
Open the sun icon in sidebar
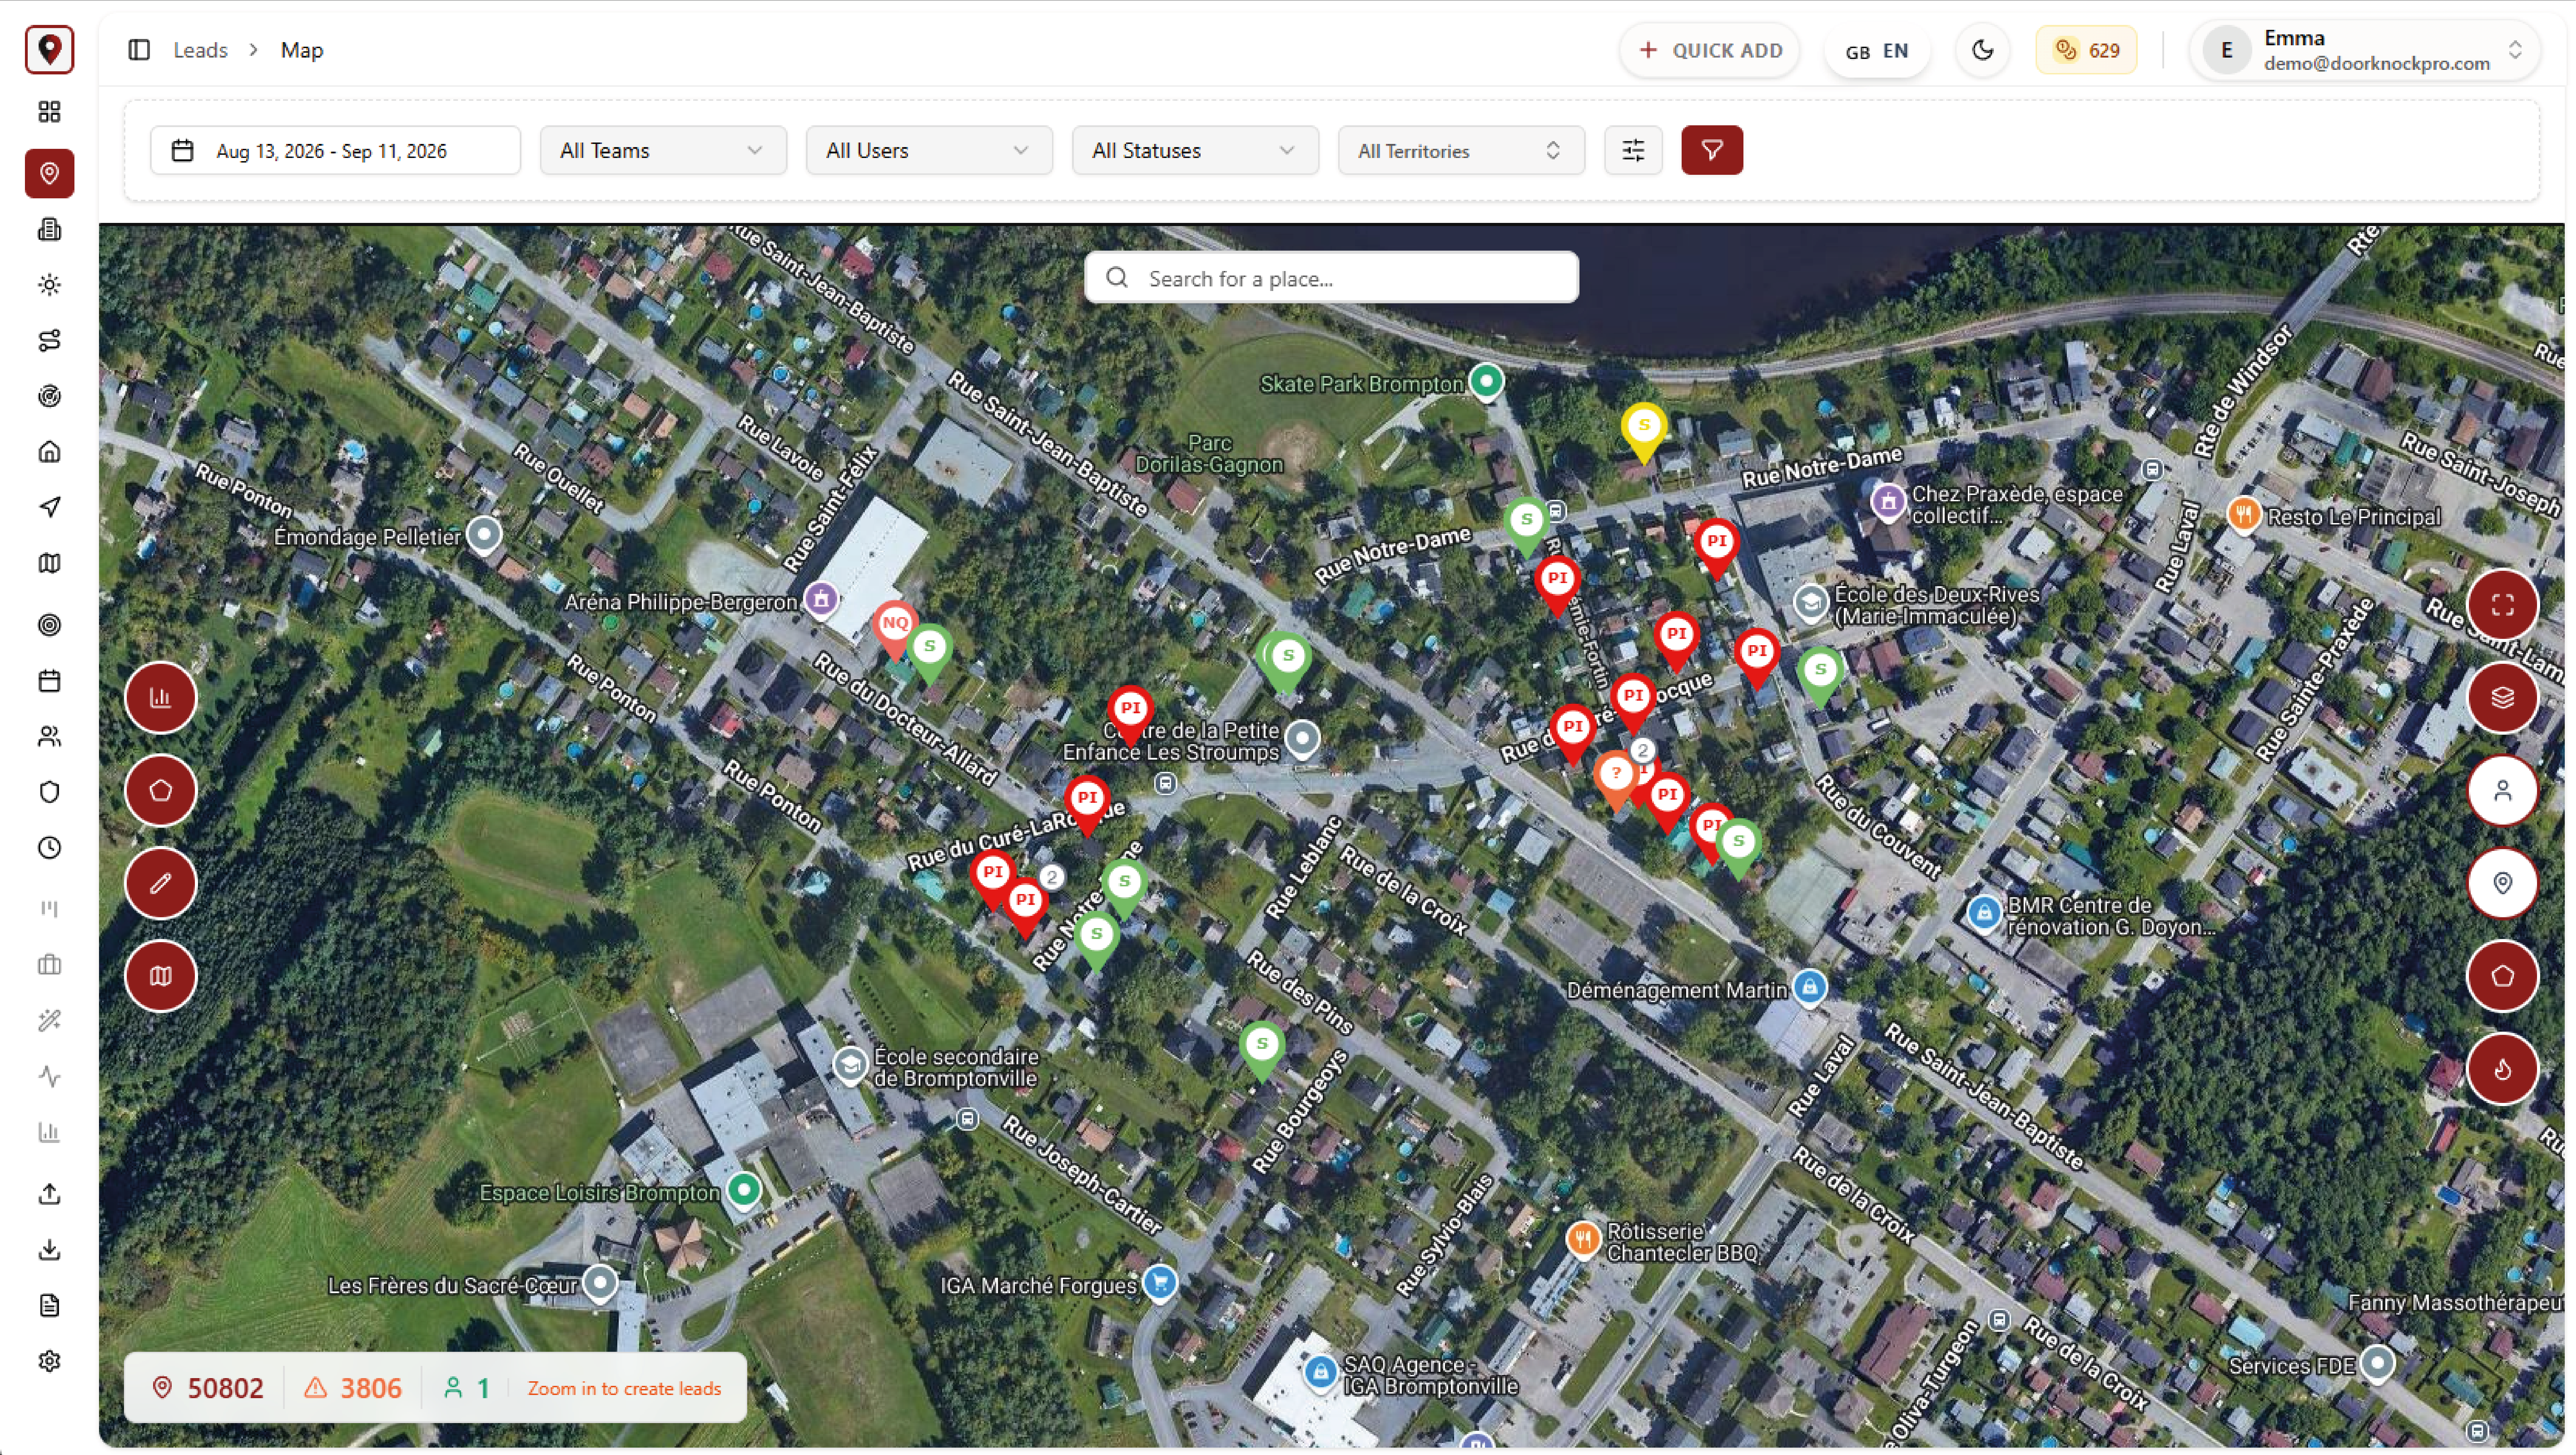tap(49, 285)
